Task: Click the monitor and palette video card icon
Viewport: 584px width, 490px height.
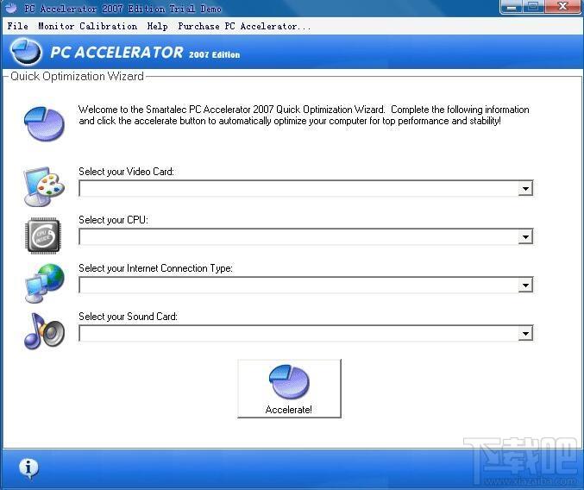Action: [44, 186]
